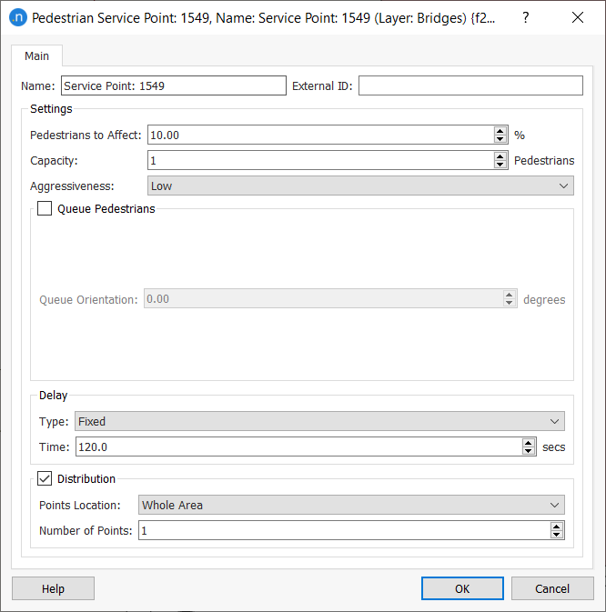
Task: Decrease Delay Time using down arrow
Action: pyautogui.click(x=529, y=451)
